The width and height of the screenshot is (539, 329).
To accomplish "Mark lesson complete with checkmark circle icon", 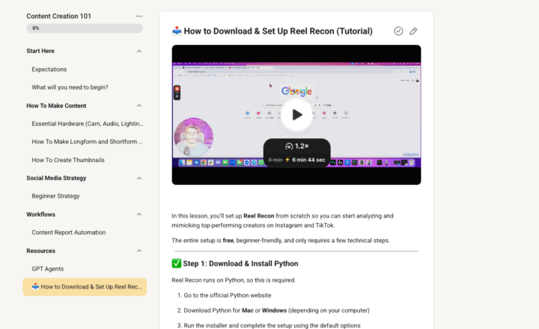I will pyautogui.click(x=398, y=31).
